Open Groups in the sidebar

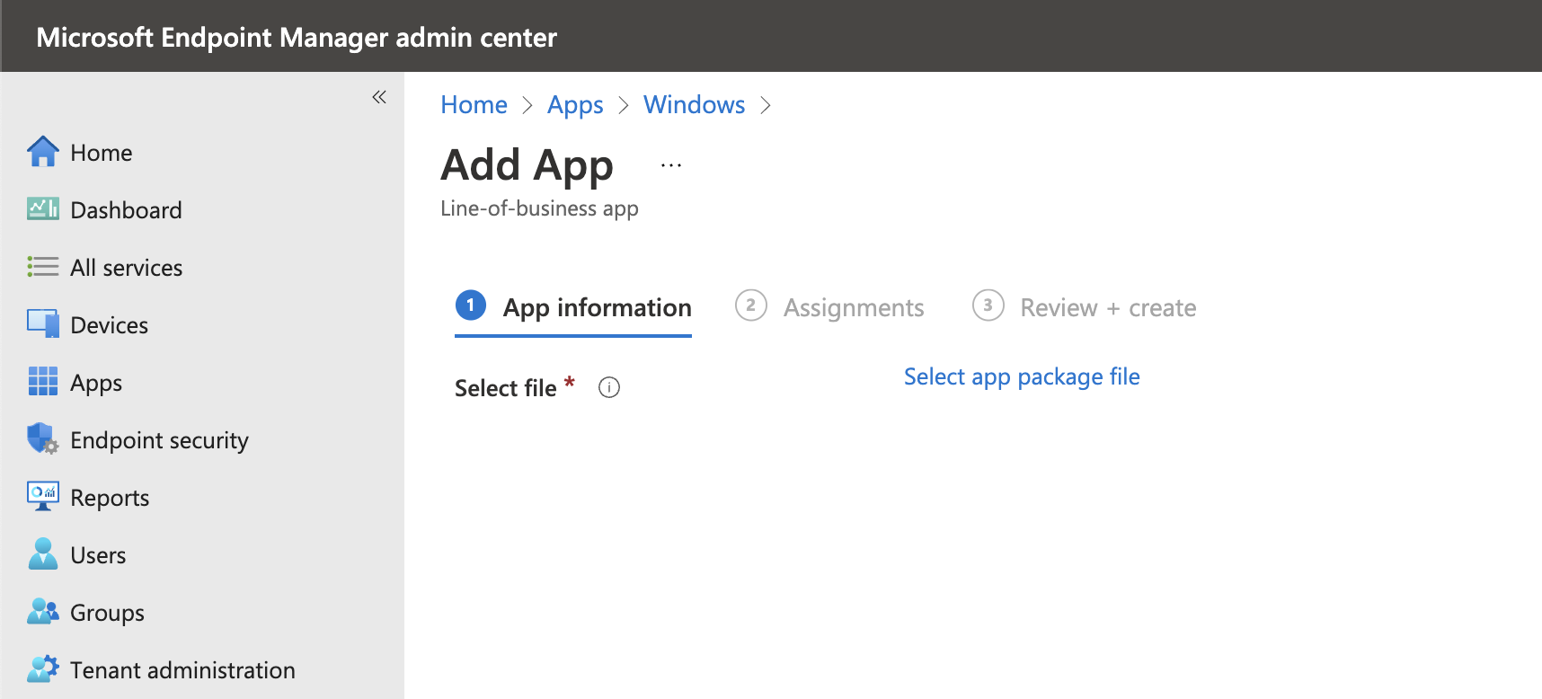107,614
